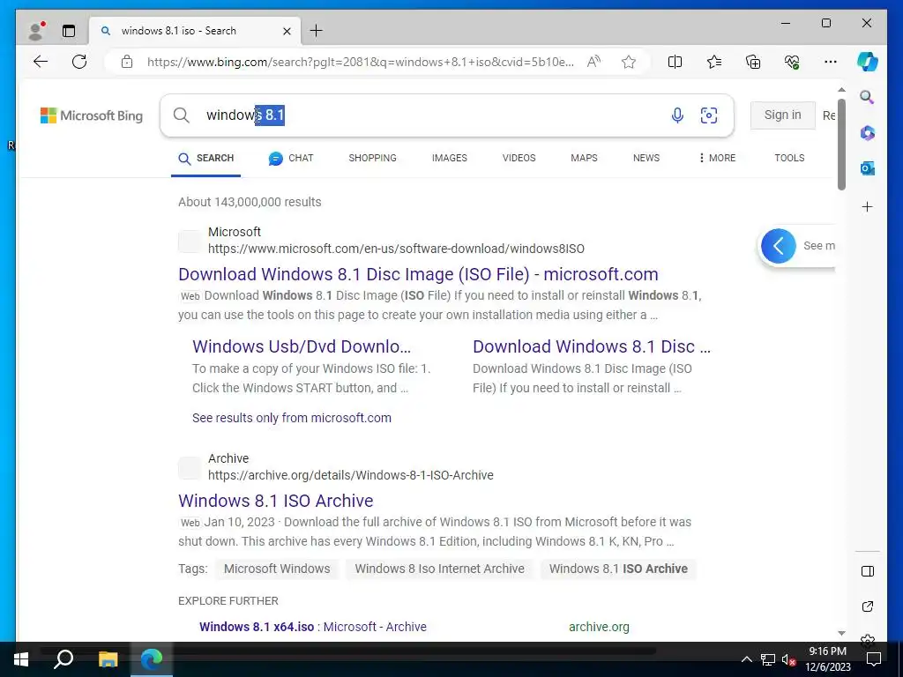Open Browser essentials heart icon

coord(792,62)
